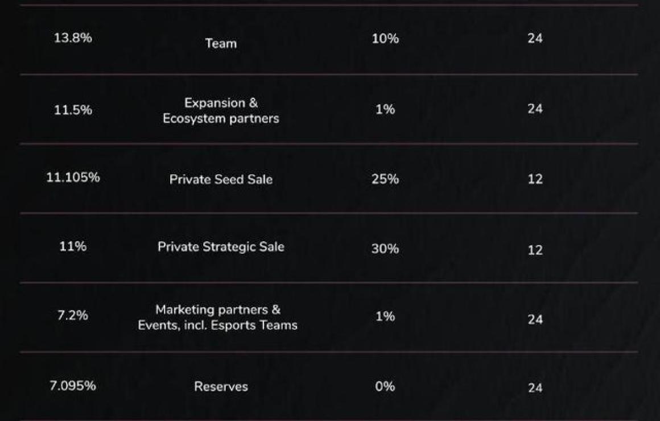Click the 7.095% allocation figure

73,386
